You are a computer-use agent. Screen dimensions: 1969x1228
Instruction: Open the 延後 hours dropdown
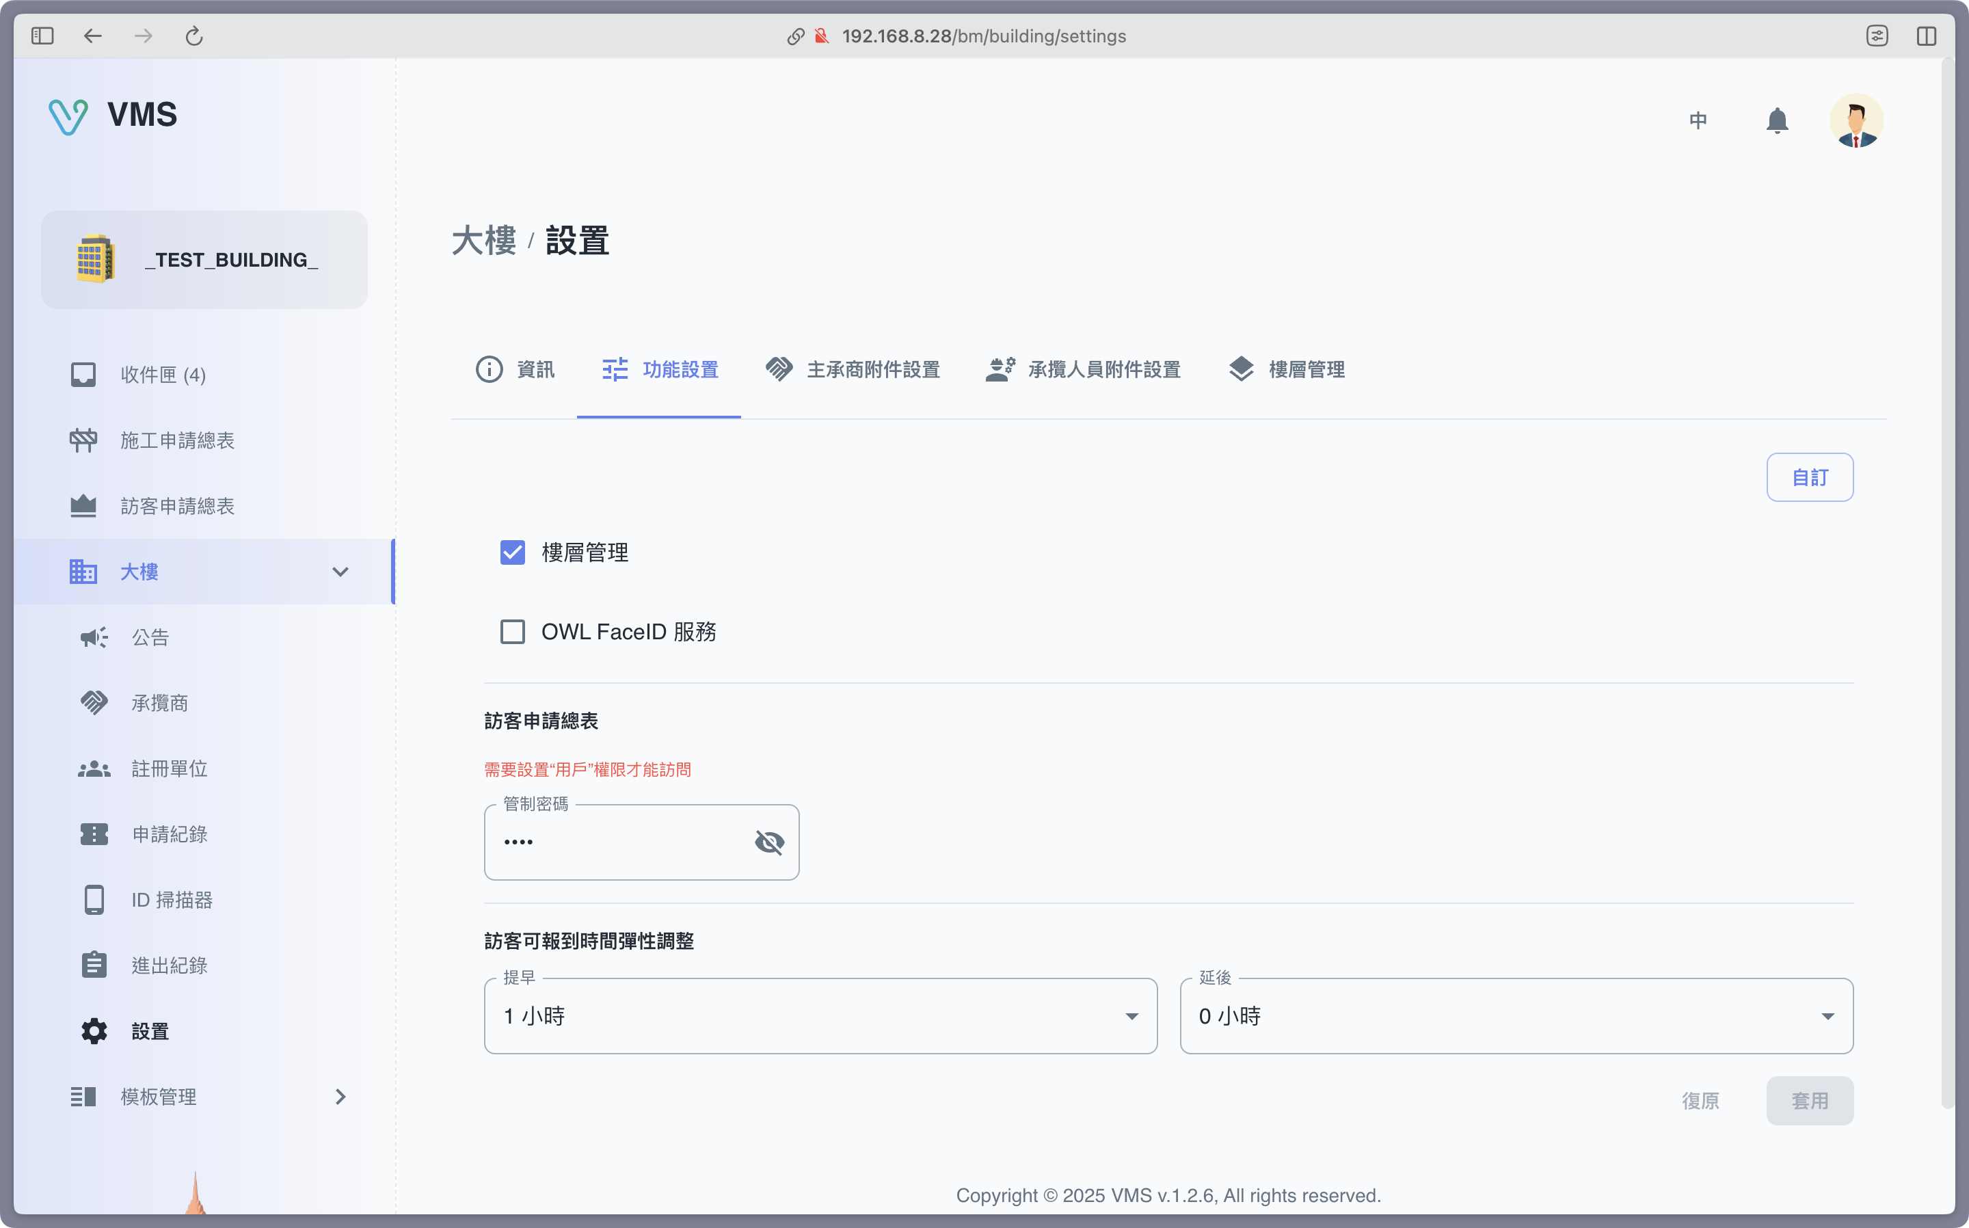(x=1515, y=1016)
